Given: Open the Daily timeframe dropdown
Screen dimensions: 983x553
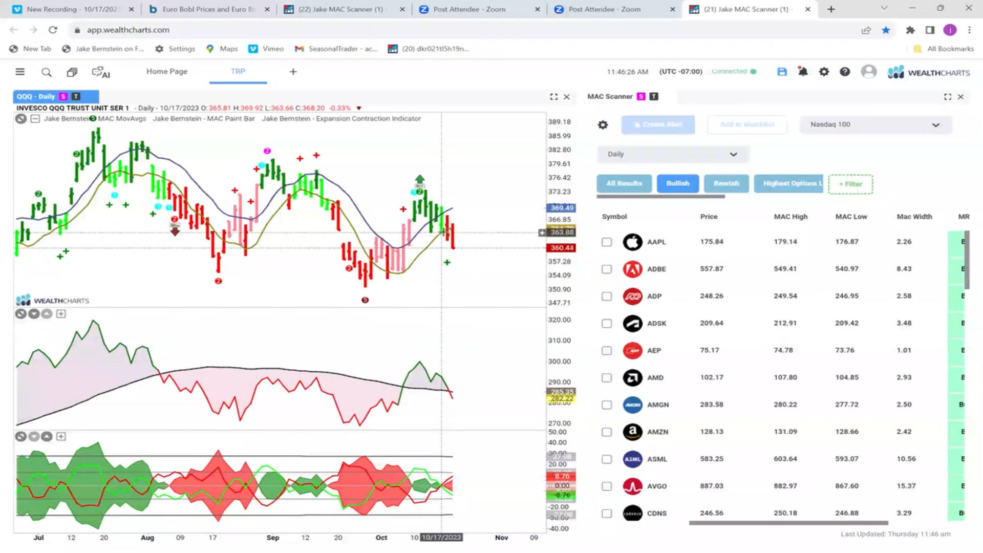Looking at the screenshot, I should 673,154.
